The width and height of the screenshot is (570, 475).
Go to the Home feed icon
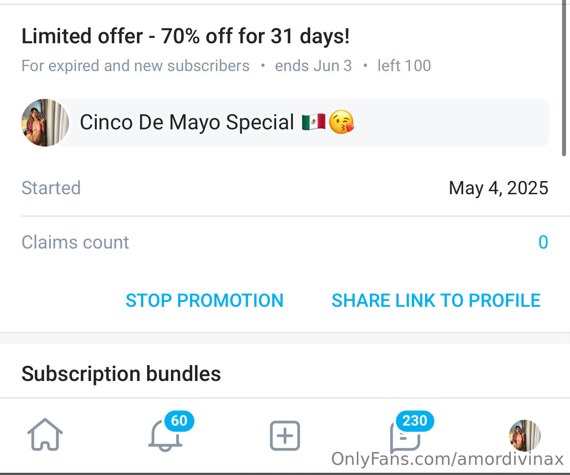pyautogui.click(x=45, y=435)
